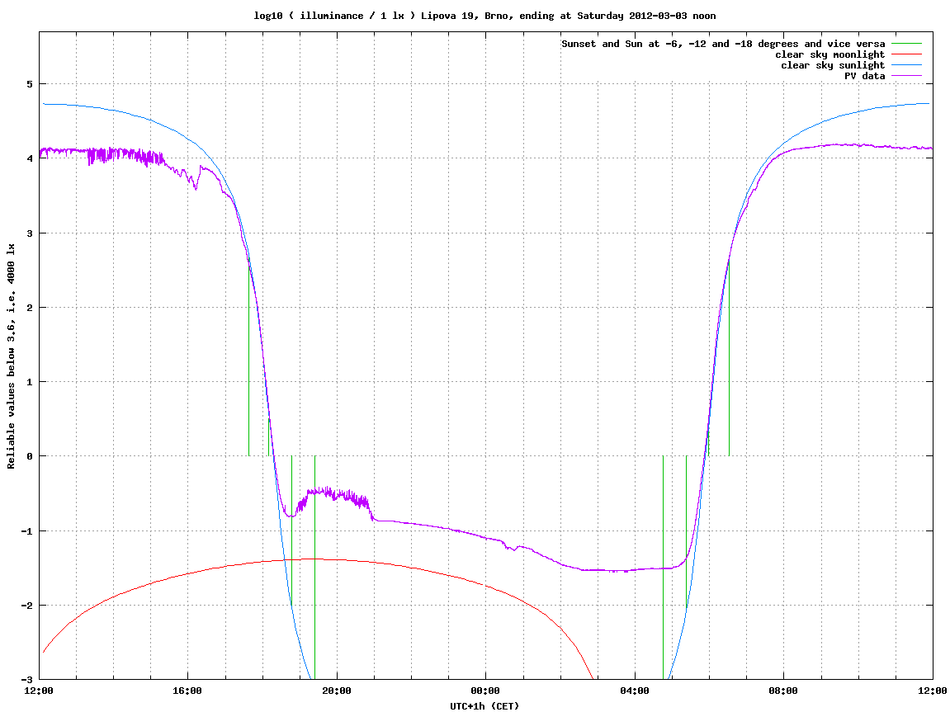The width and height of the screenshot is (950, 712).
Task: Select the 'clear sky sunlight' legend label
Action: coord(833,65)
